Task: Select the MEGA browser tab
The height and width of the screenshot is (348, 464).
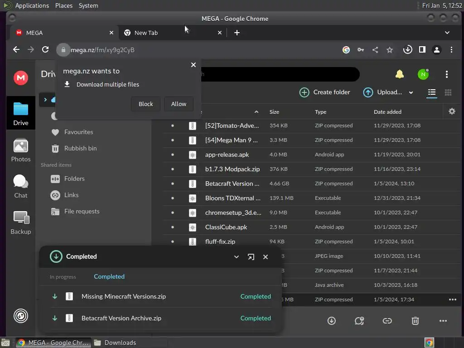Action: coord(64,33)
